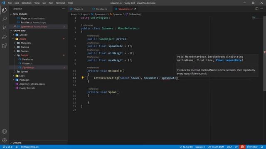This screenshot has height=149, width=266.
Task: Click the lightbulb code action on line 12
Action: 83,78
